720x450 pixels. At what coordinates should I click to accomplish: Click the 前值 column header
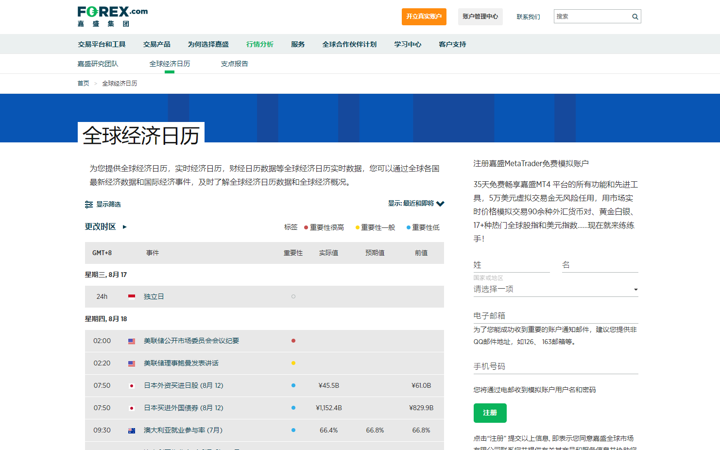(421, 253)
